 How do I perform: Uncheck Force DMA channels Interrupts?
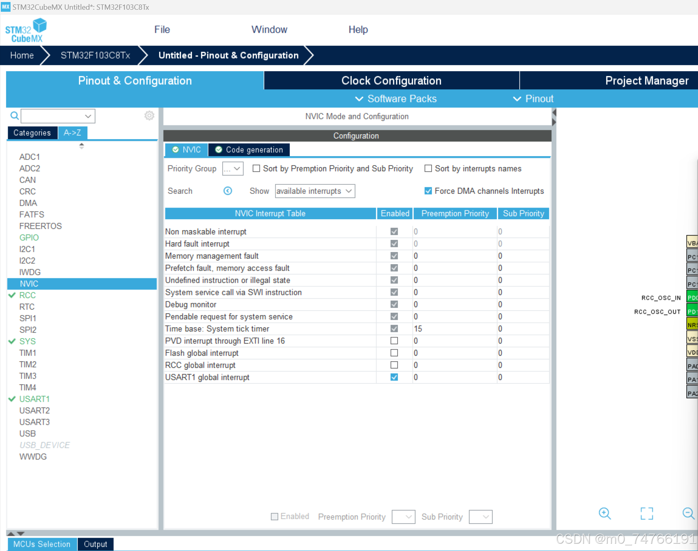click(428, 191)
